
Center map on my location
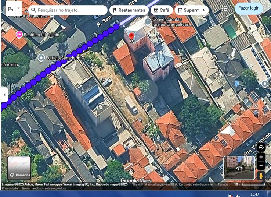point(261,147)
